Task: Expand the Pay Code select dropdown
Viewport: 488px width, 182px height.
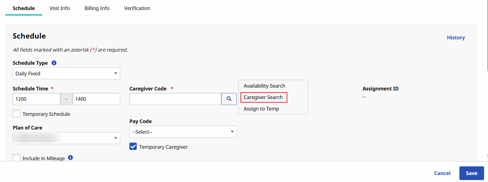Action: pyautogui.click(x=183, y=132)
